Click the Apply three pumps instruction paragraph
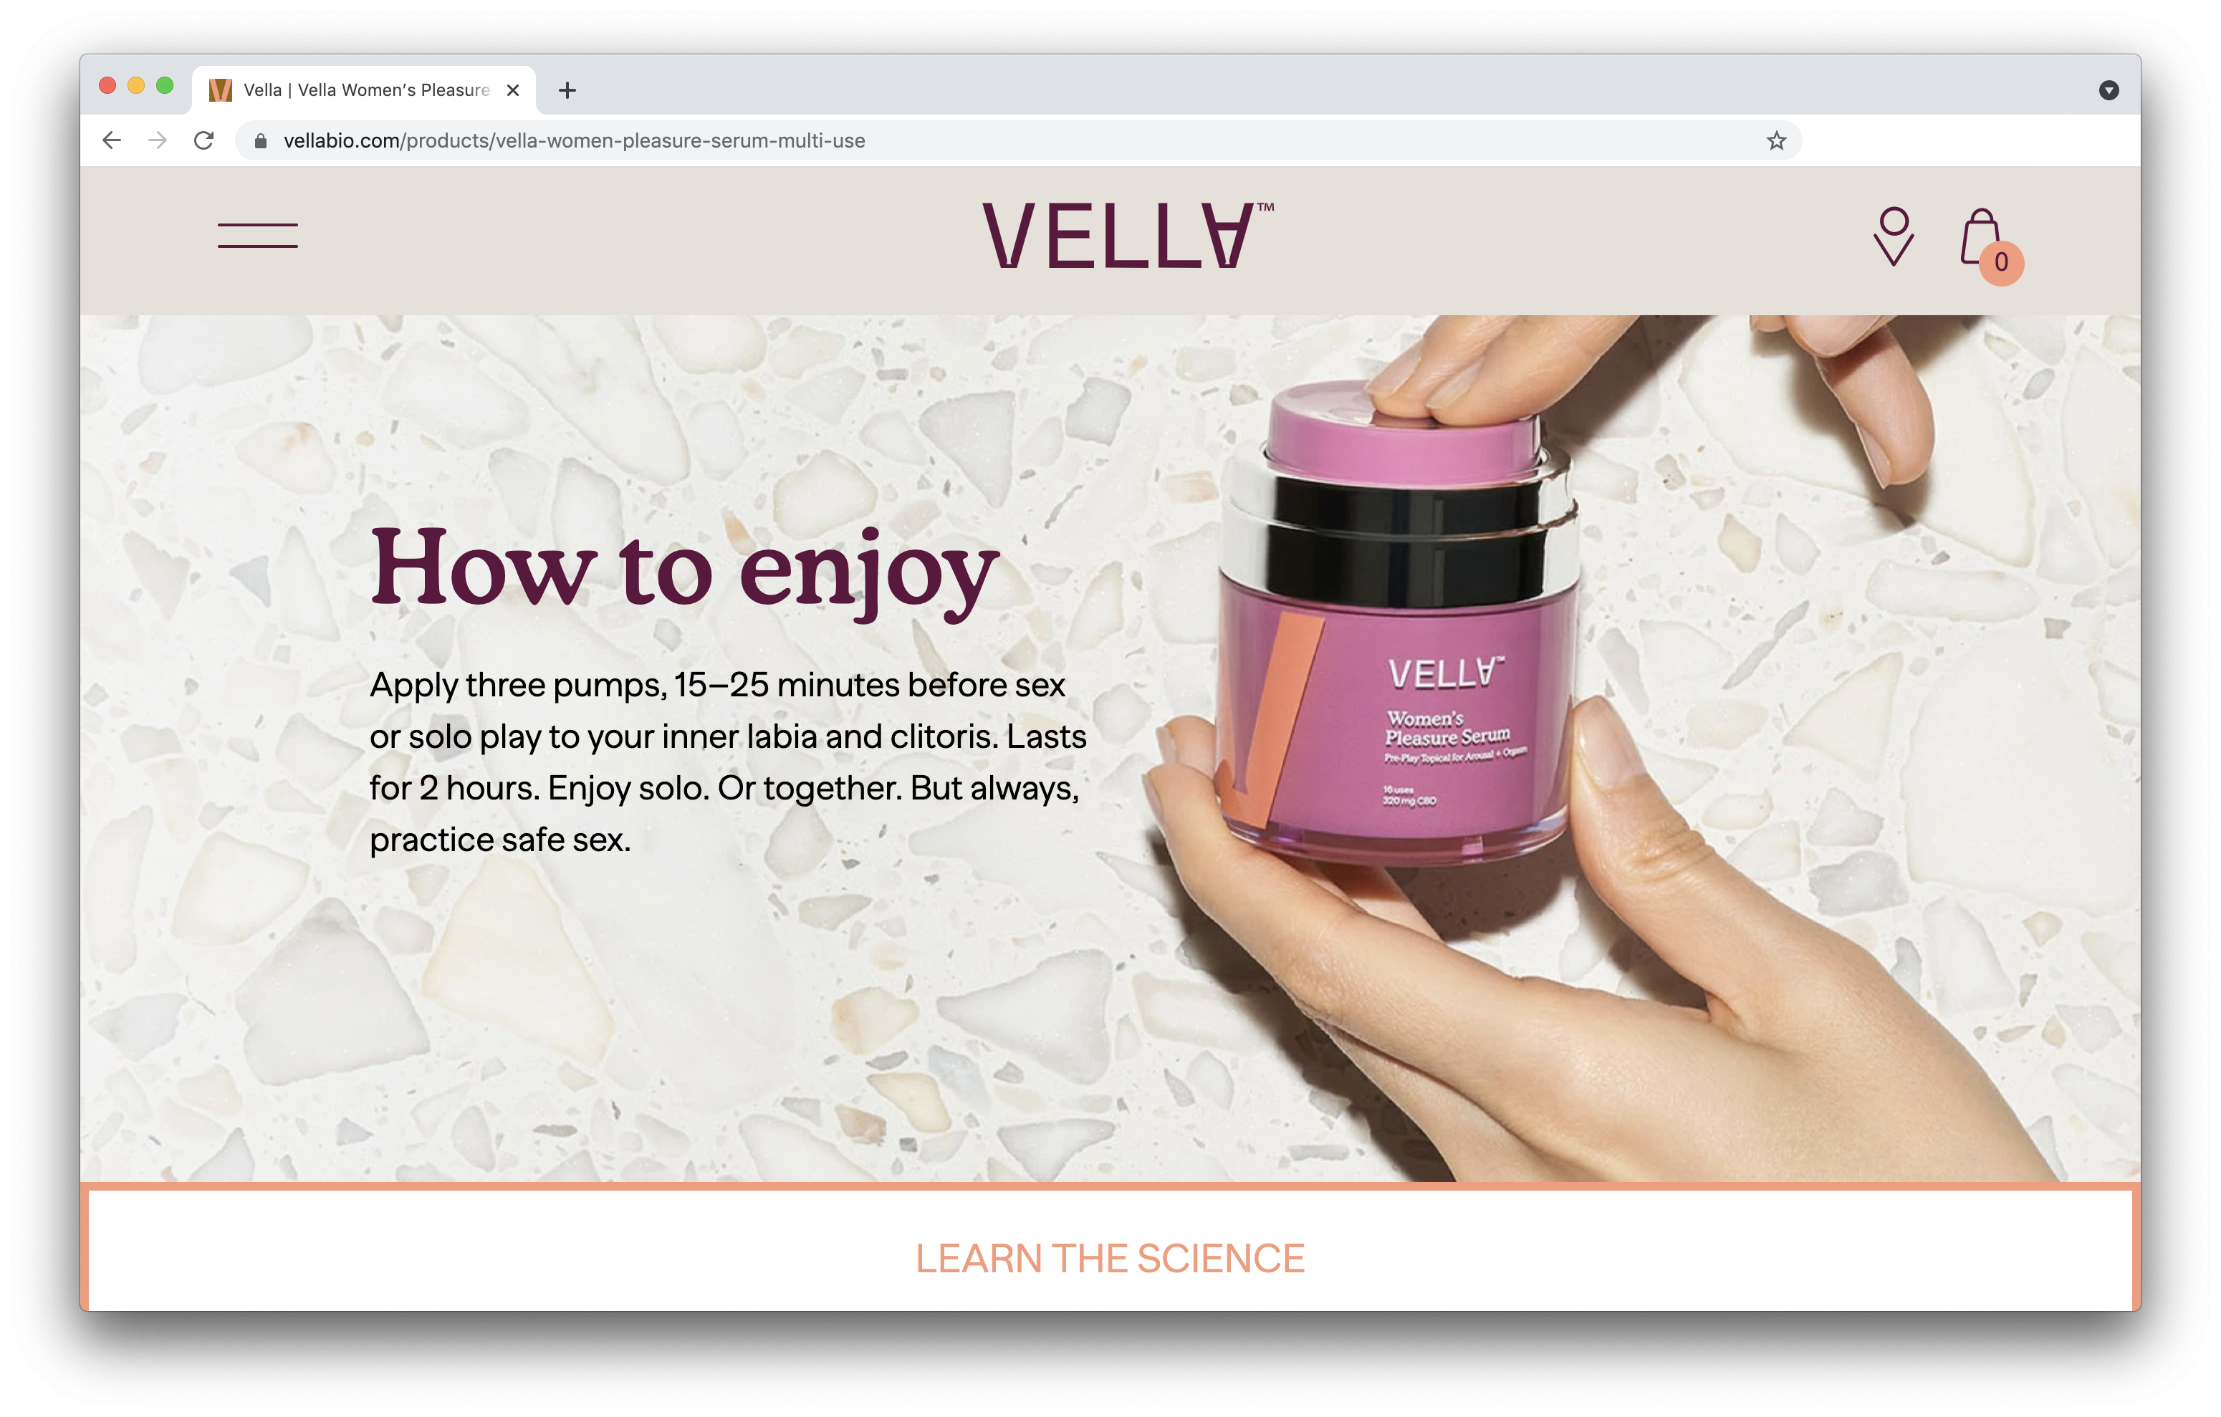This screenshot has height=1417, width=2221. click(x=728, y=762)
